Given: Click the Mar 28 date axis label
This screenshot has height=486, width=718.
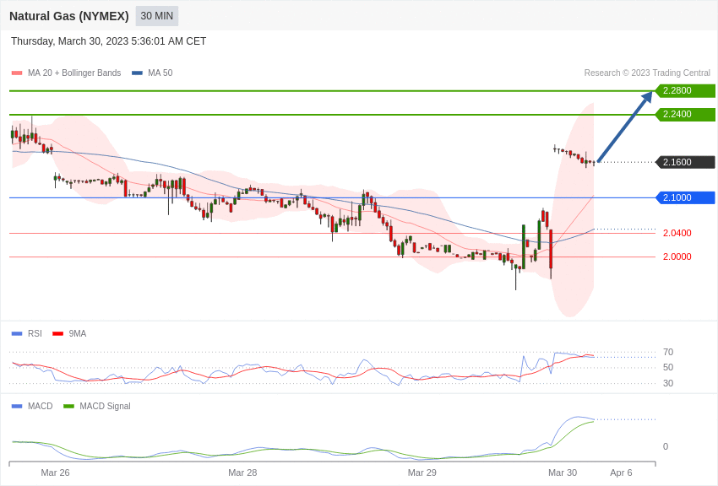Looking at the screenshot, I should tap(242, 472).
